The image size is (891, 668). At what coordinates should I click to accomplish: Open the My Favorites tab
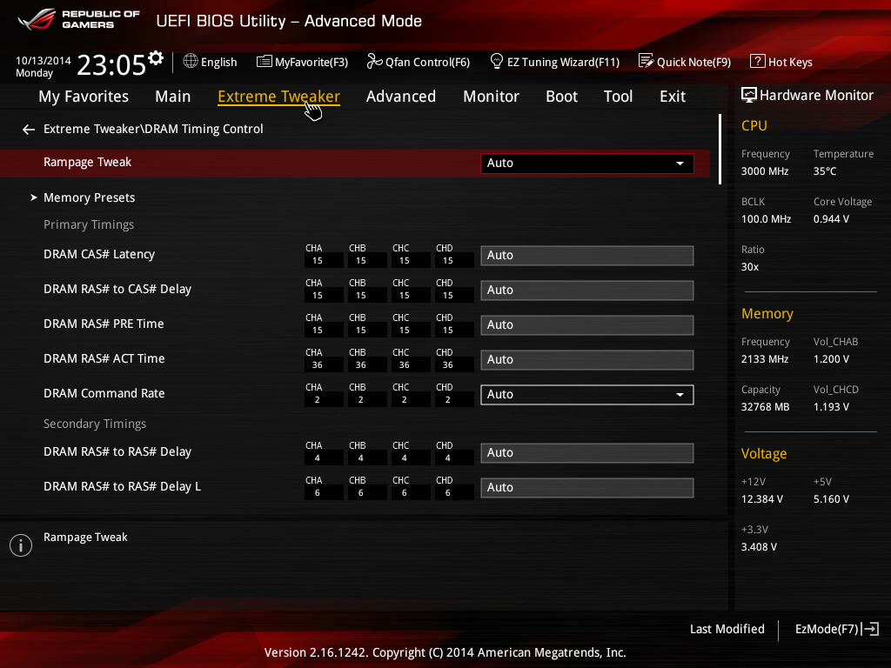84,97
